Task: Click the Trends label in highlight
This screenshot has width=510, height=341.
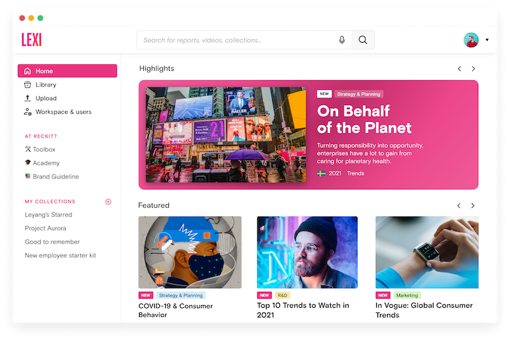Action: coord(356,173)
